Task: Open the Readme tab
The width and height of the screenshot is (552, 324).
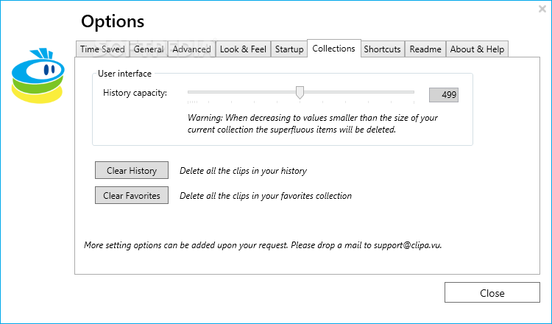Action: click(x=425, y=49)
